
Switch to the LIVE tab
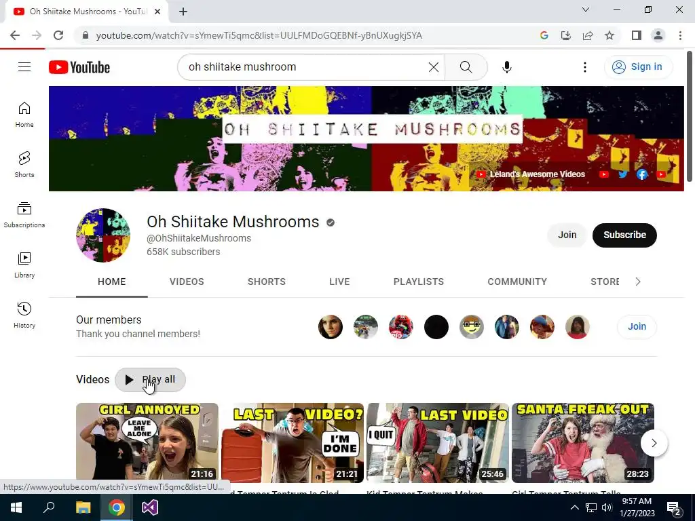[339, 282]
